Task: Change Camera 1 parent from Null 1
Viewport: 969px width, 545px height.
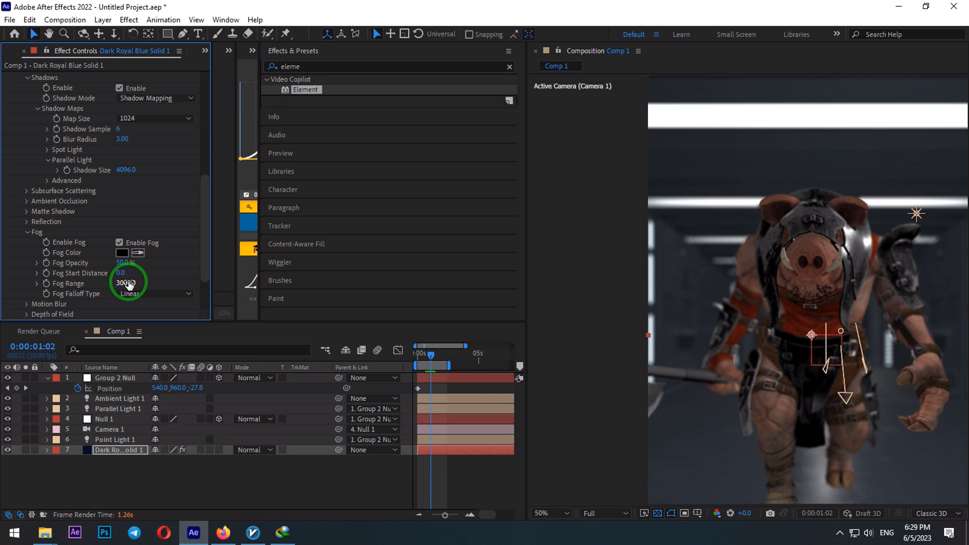Action: click(373, 429)
